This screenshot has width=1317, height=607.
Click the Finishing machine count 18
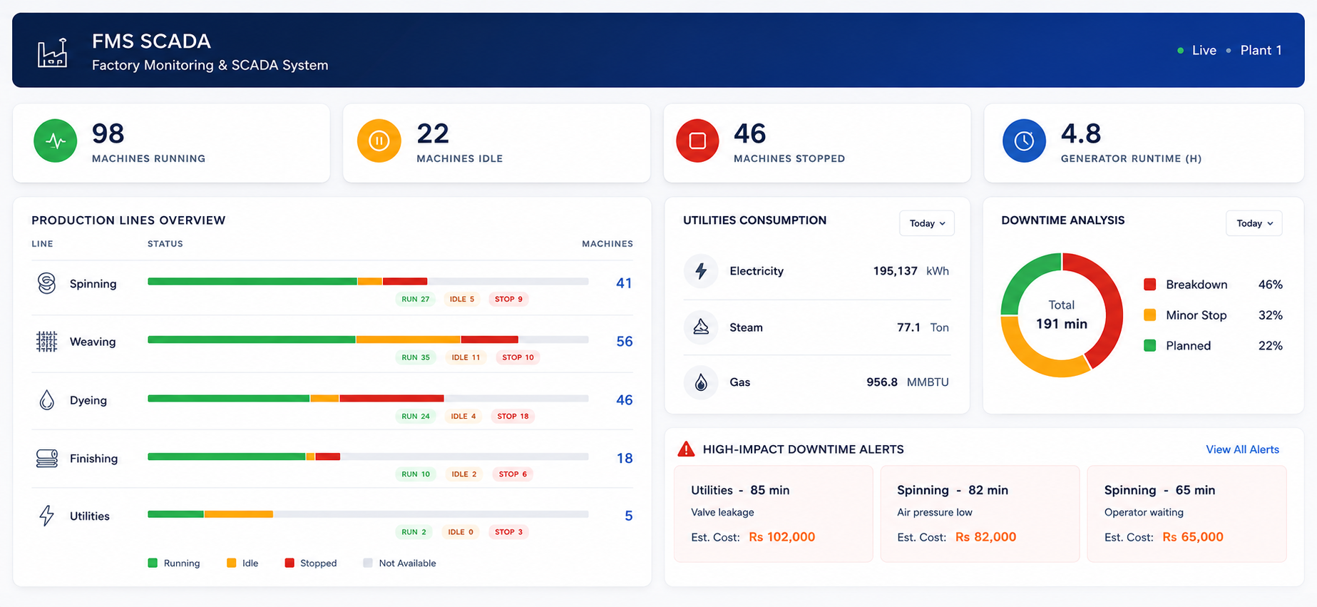point(625,459)
